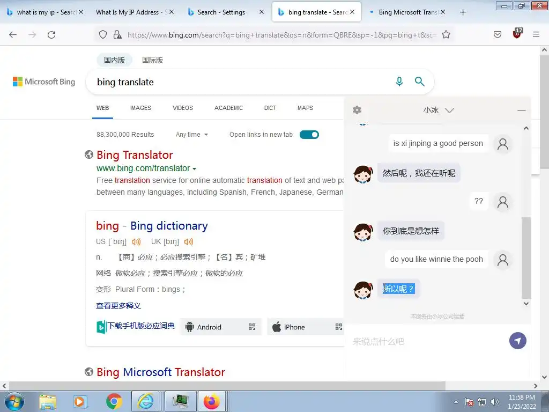Open the Bing Microsoft Translator result link
Screen dimensions: 549x412
click(x=161, y=372)
